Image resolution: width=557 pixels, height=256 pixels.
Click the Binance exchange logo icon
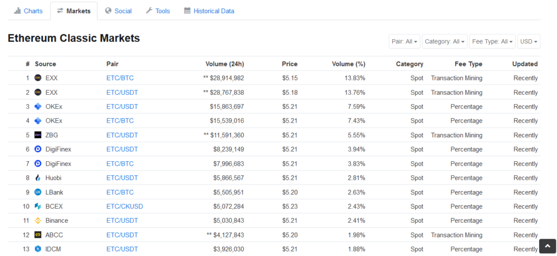click(38, 221)
